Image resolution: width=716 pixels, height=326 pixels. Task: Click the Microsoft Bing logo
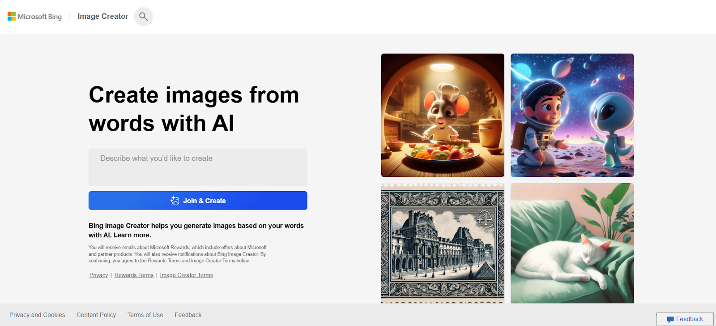(34, 17)
